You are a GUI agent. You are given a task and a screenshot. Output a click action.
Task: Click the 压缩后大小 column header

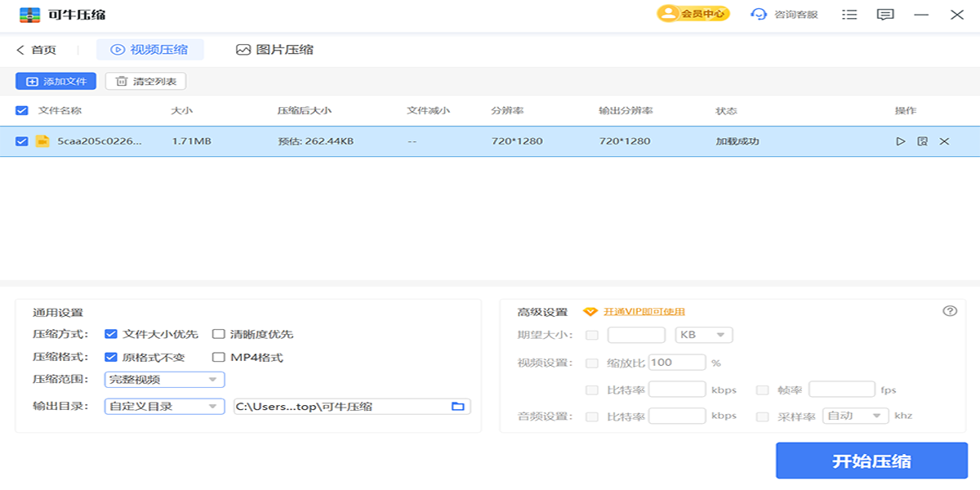point(305,110)
